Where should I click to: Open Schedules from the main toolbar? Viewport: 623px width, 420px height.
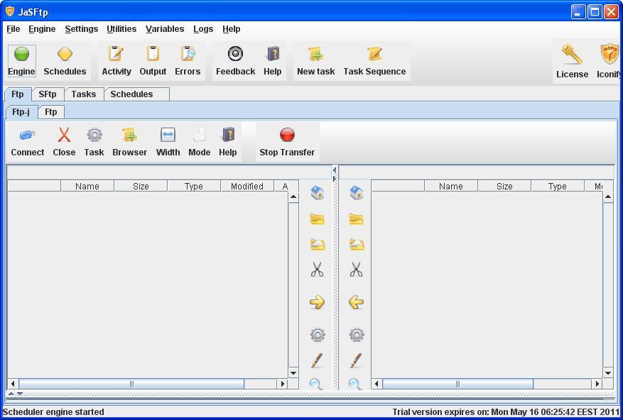point(65,61)
